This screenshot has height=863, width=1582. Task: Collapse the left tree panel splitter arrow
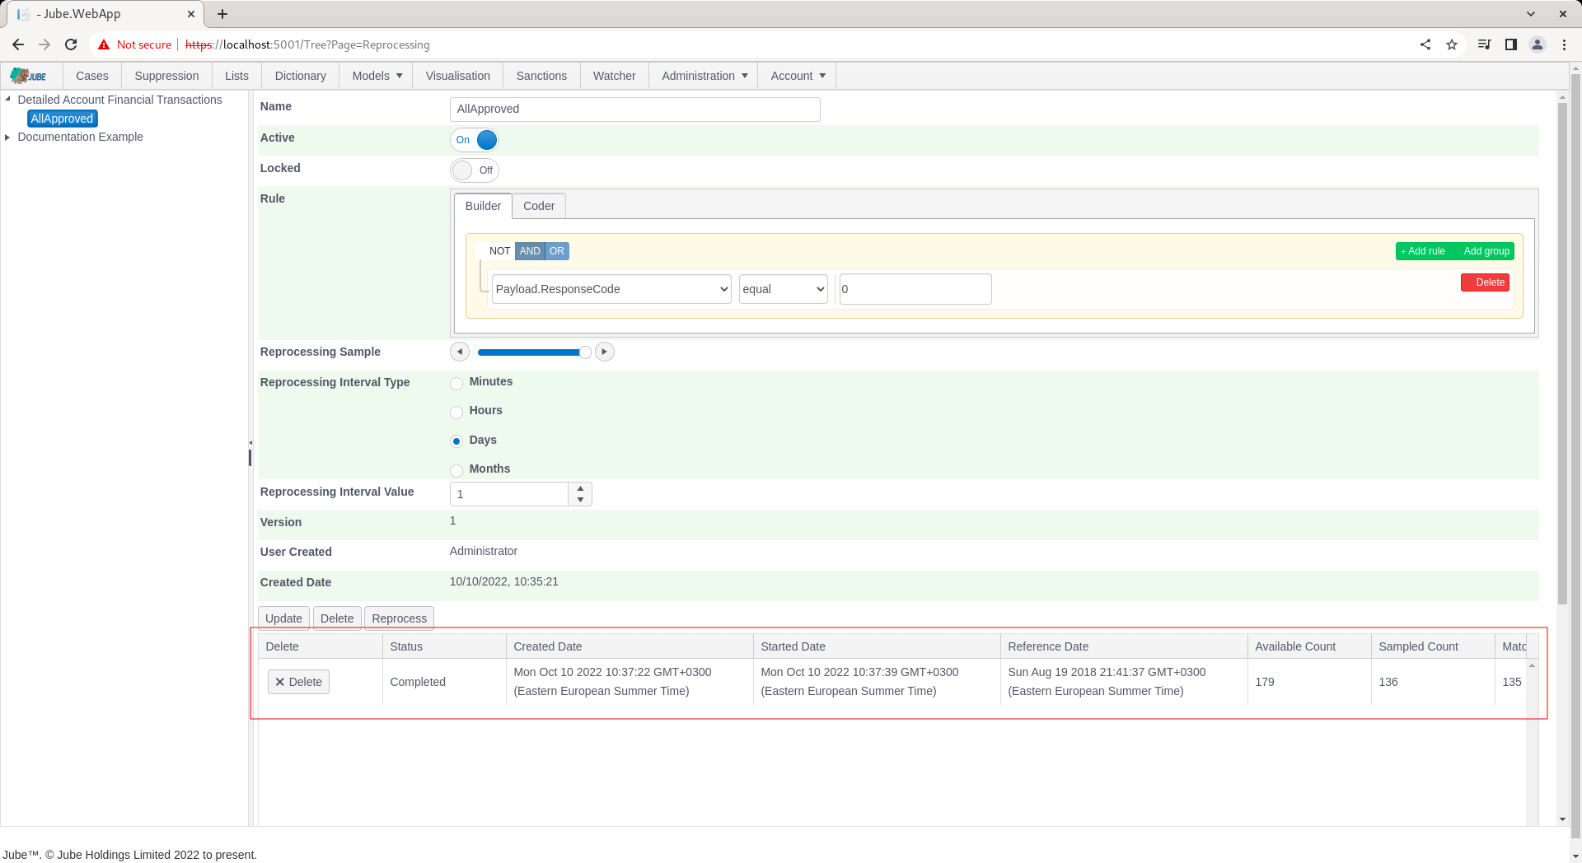pyautogui.click(x=250, y=443)
